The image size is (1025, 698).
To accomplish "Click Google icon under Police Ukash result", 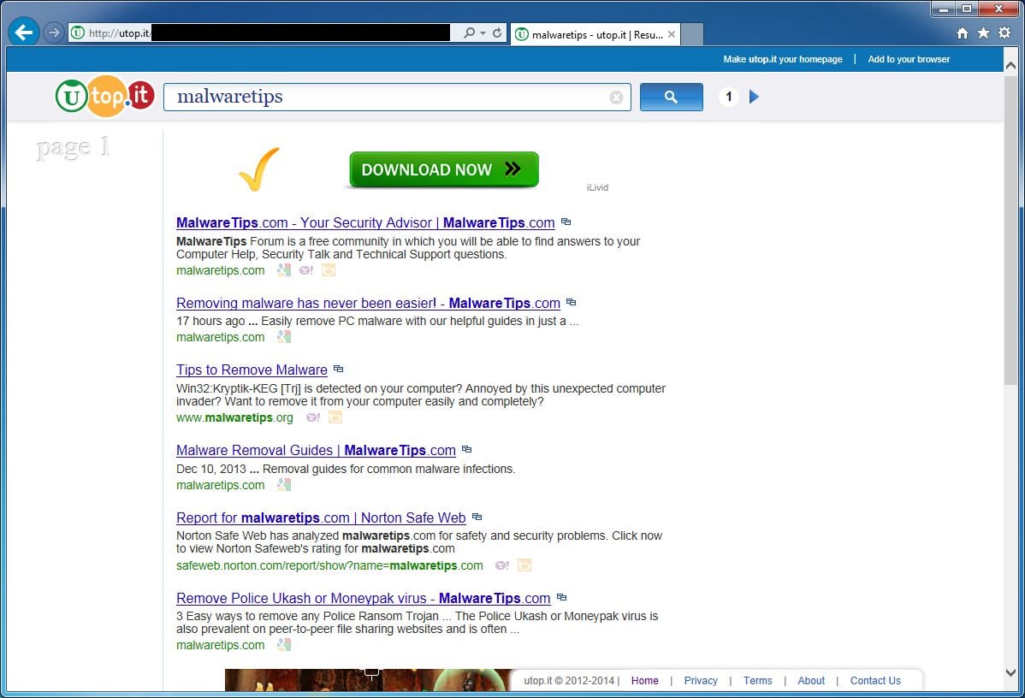I will 284,644.
